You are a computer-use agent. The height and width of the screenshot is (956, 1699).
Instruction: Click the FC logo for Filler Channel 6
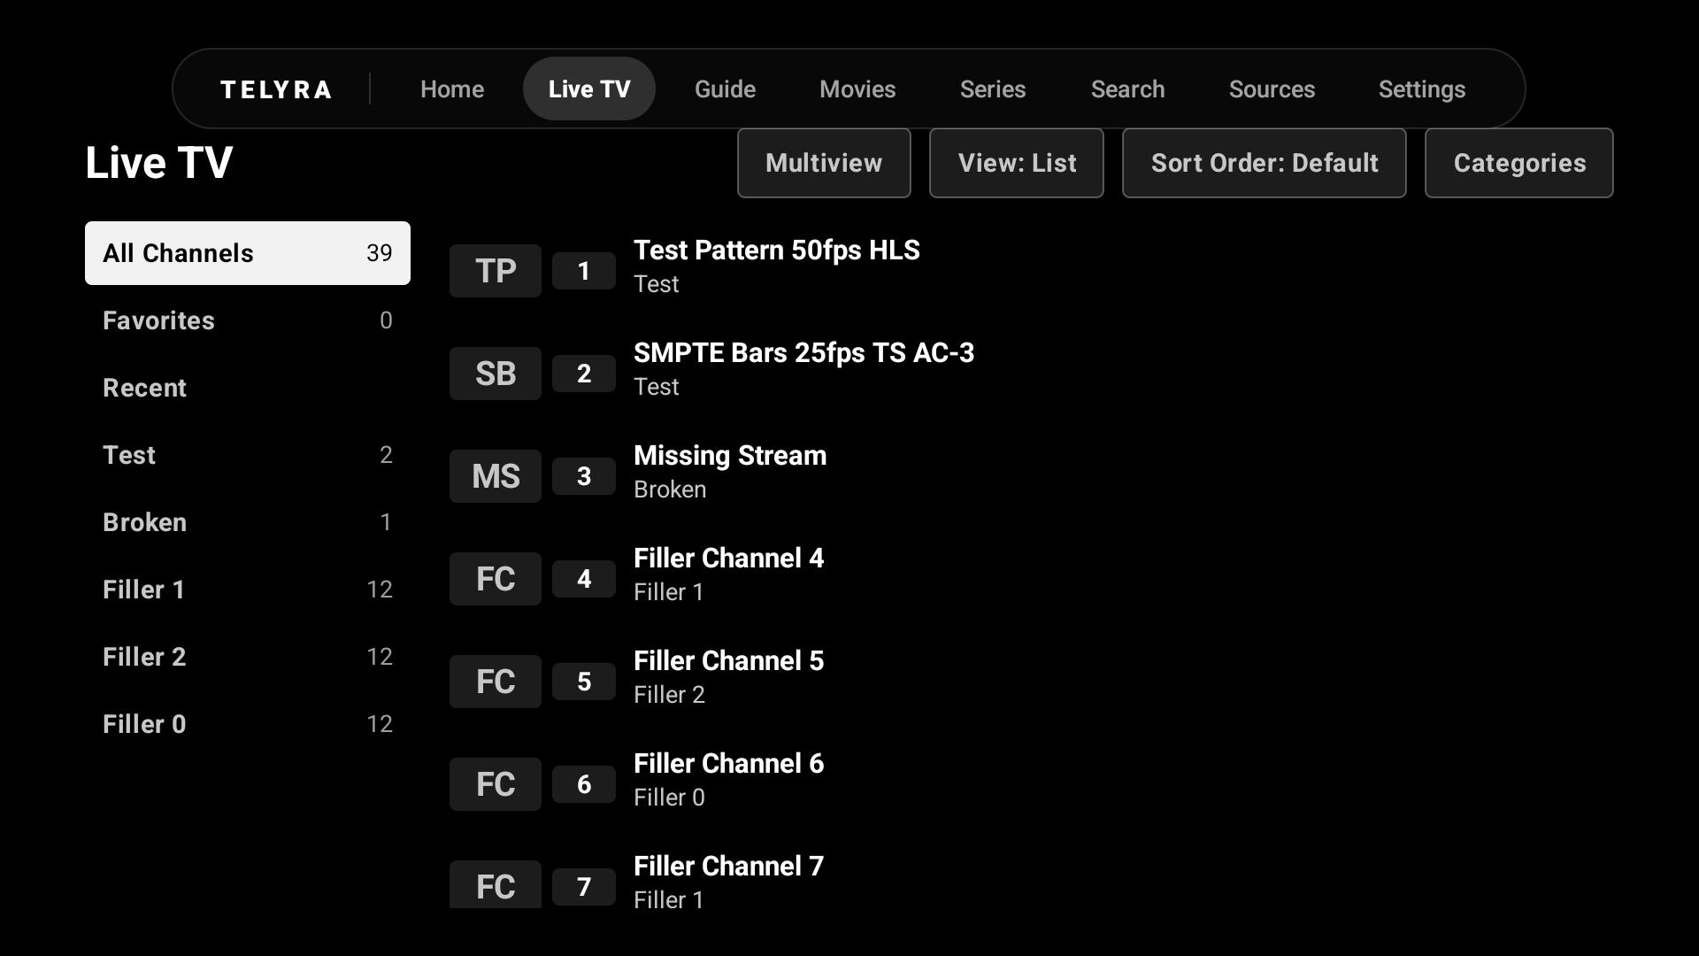pyautogui.click(x=495, y=784)
